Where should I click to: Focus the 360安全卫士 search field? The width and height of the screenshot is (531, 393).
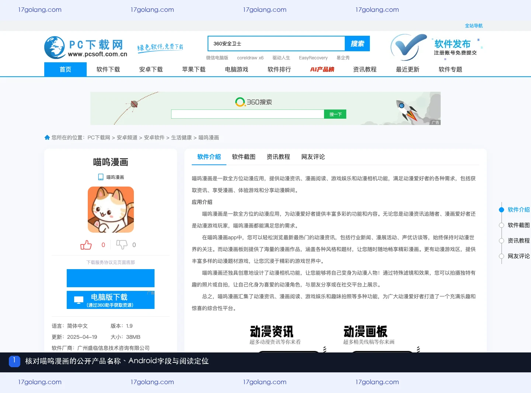click(x=277, y=44)
